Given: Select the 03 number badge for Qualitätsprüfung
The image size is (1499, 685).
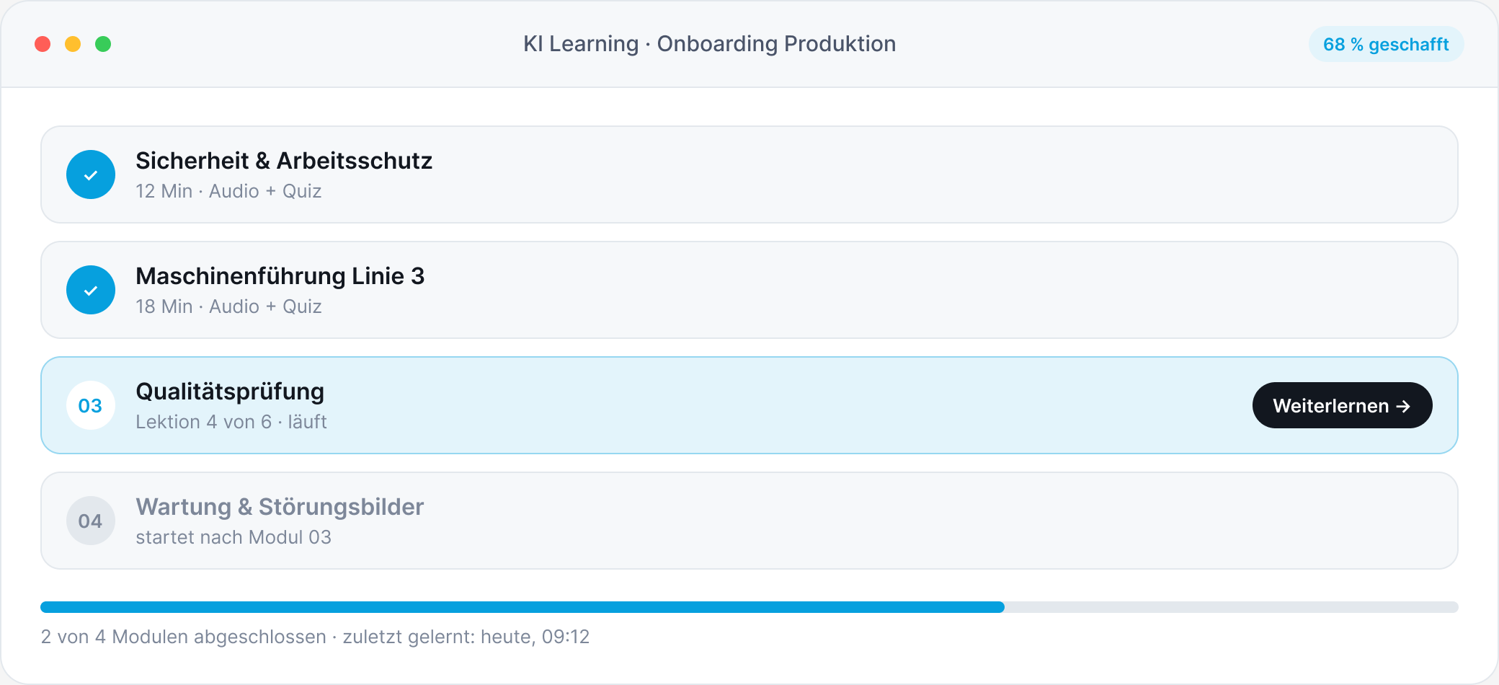Looking at the screenshot, I should 91,405.
